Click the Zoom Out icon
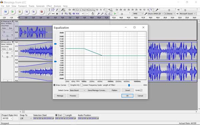The height and width of the screenshot is (125, 200). point(102,14)
